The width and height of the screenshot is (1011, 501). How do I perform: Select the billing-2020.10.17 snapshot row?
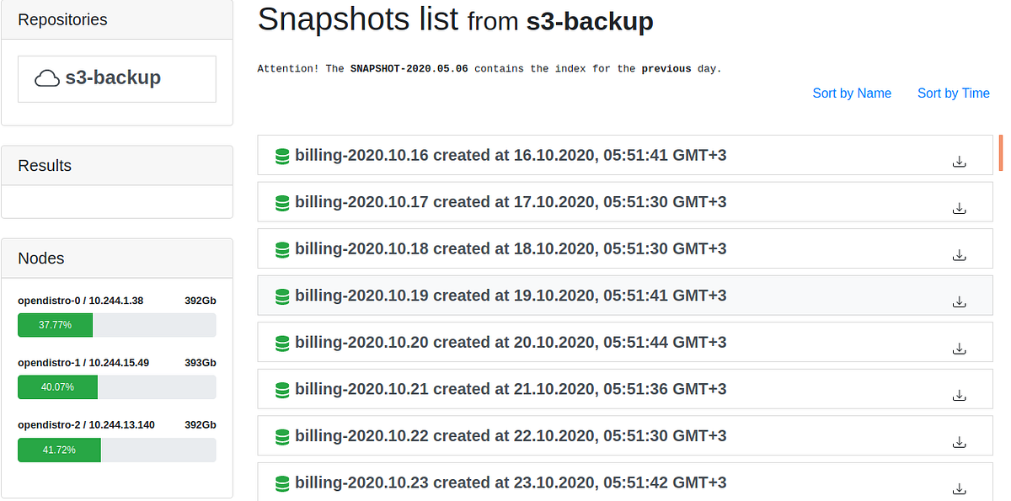(x=590, y=201)
